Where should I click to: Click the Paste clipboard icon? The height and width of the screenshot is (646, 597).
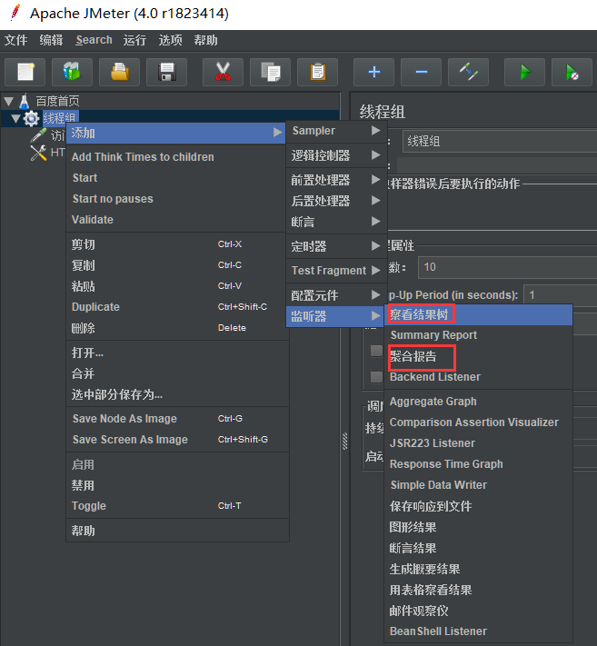pos(318,72)
